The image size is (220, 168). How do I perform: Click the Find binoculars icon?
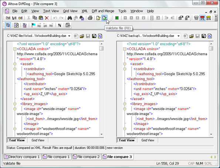[70, 18]
